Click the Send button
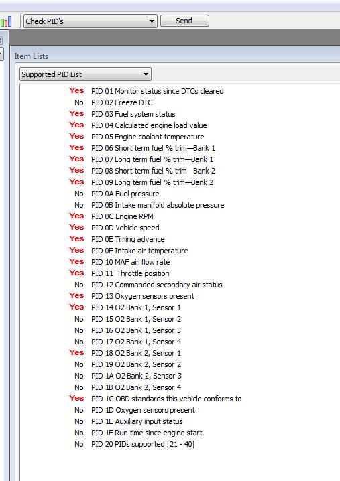 184,21
